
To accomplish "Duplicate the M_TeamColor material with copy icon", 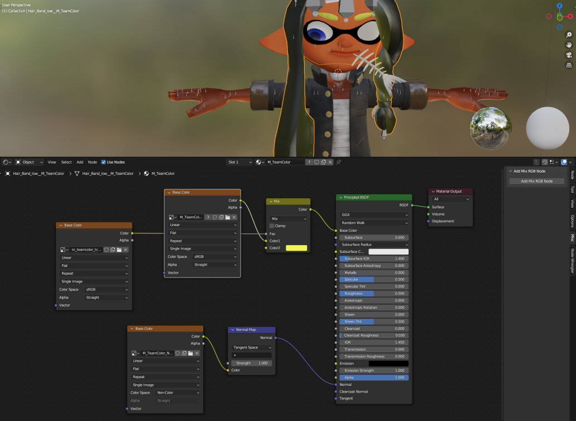I will [323, 162].
